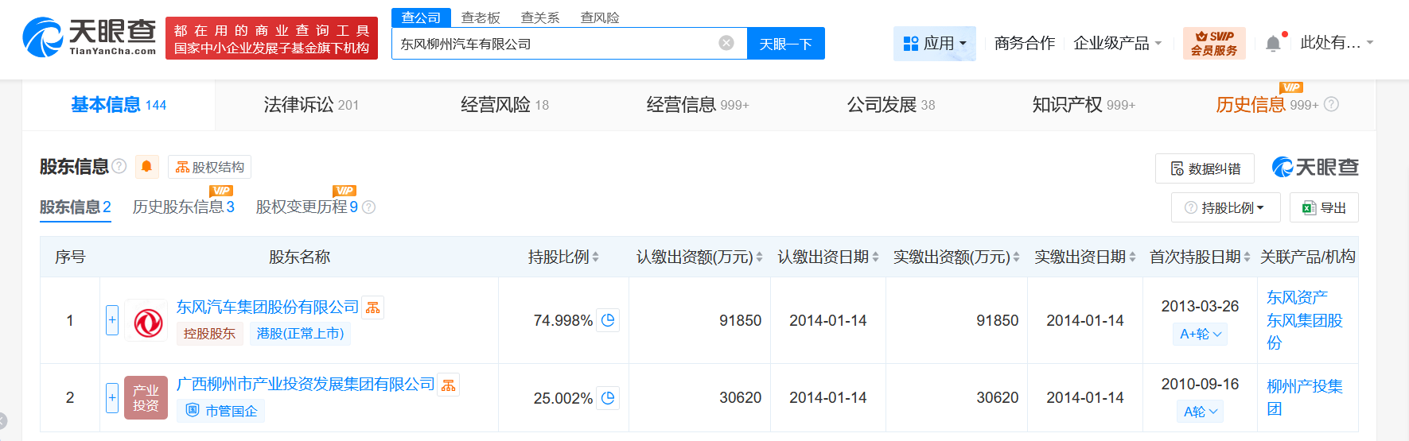Expand the A轮 funding round tag

pyautogui.click(x=1200, y=411)
